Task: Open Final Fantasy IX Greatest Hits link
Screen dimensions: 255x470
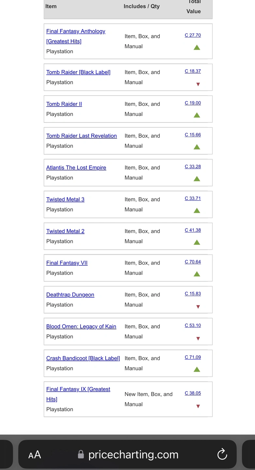Action: [78, 389]
